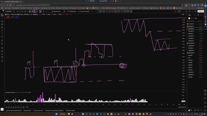Viewport: 207px width, 116px height.
Task: Switch chart to 1m timeframe
Action: pyautogui.click(x=17, y=12)
